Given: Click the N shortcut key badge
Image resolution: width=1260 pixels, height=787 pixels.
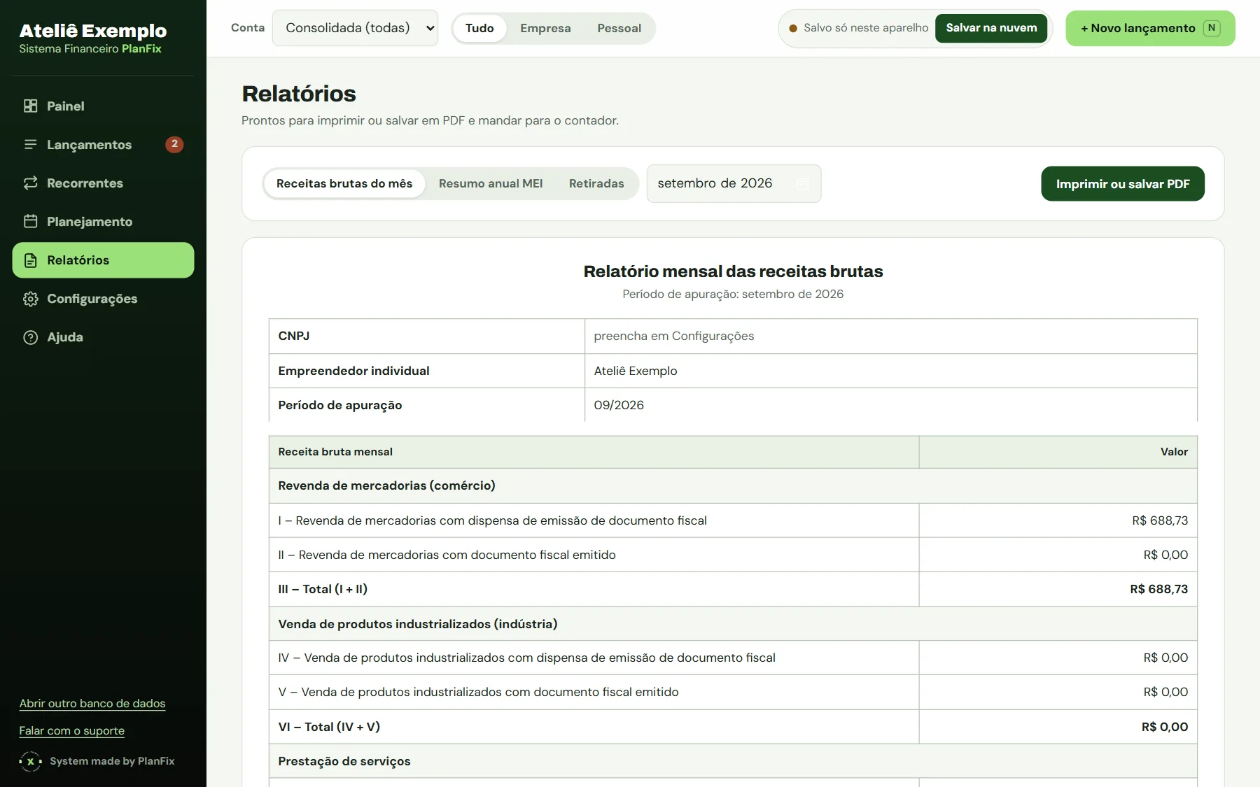Looking at the screenshot, I should pos(1212,28).
